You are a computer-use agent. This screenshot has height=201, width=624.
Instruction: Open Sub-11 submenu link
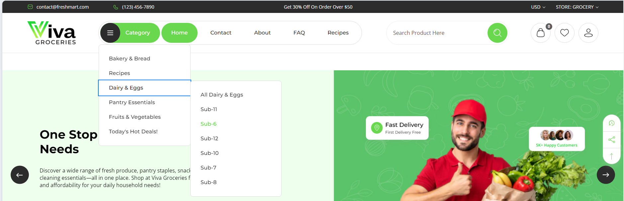209,109
